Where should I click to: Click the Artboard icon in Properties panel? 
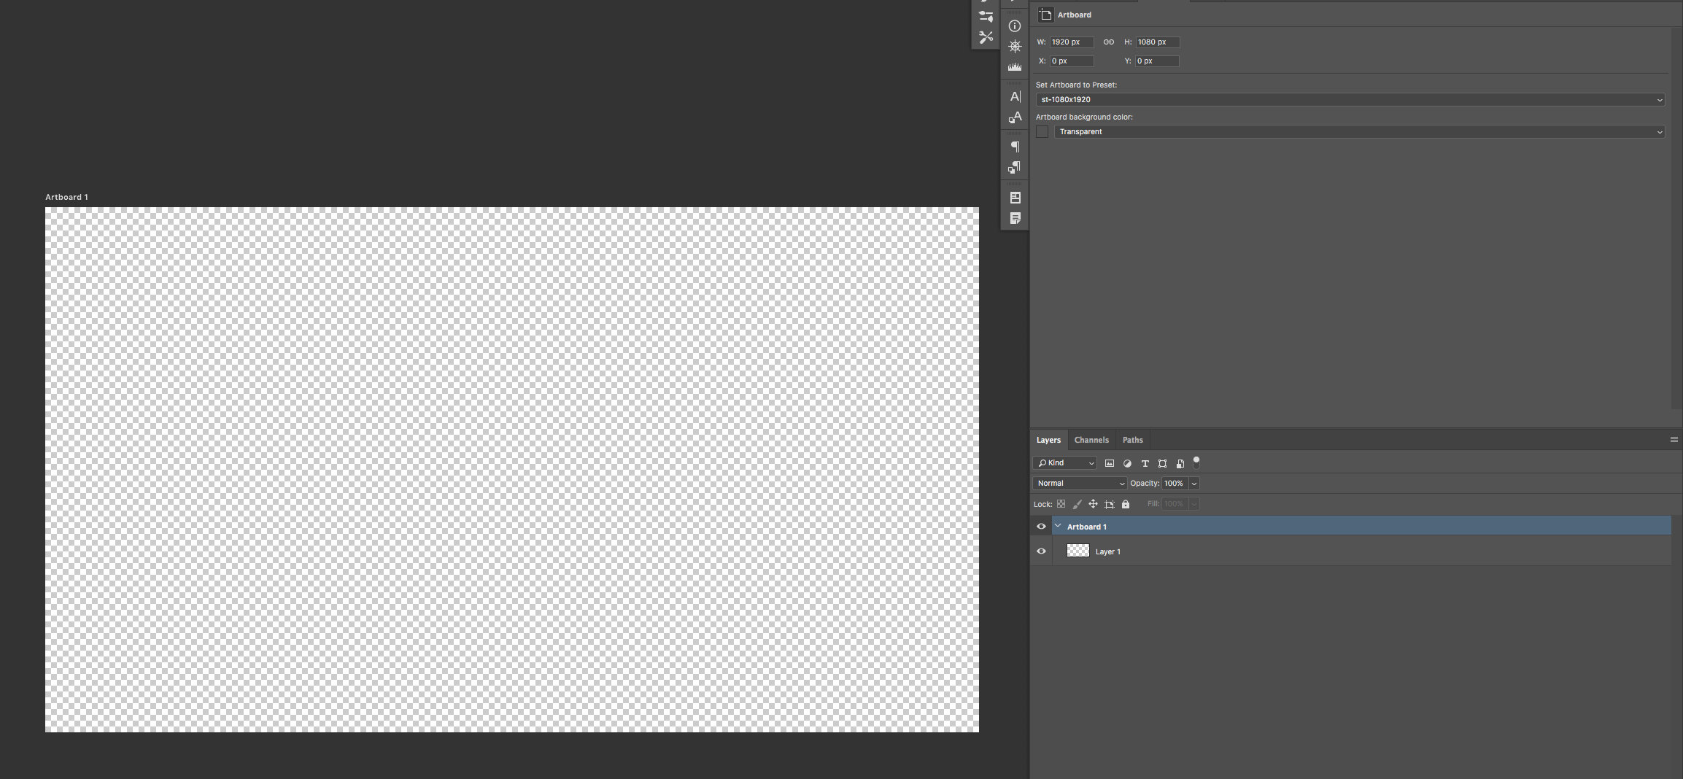point(1045,15)
